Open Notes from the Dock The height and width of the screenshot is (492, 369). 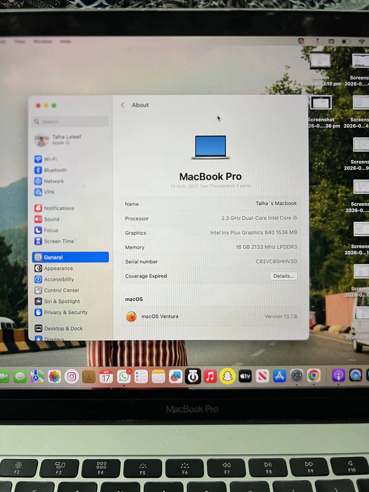click(158, 376)
